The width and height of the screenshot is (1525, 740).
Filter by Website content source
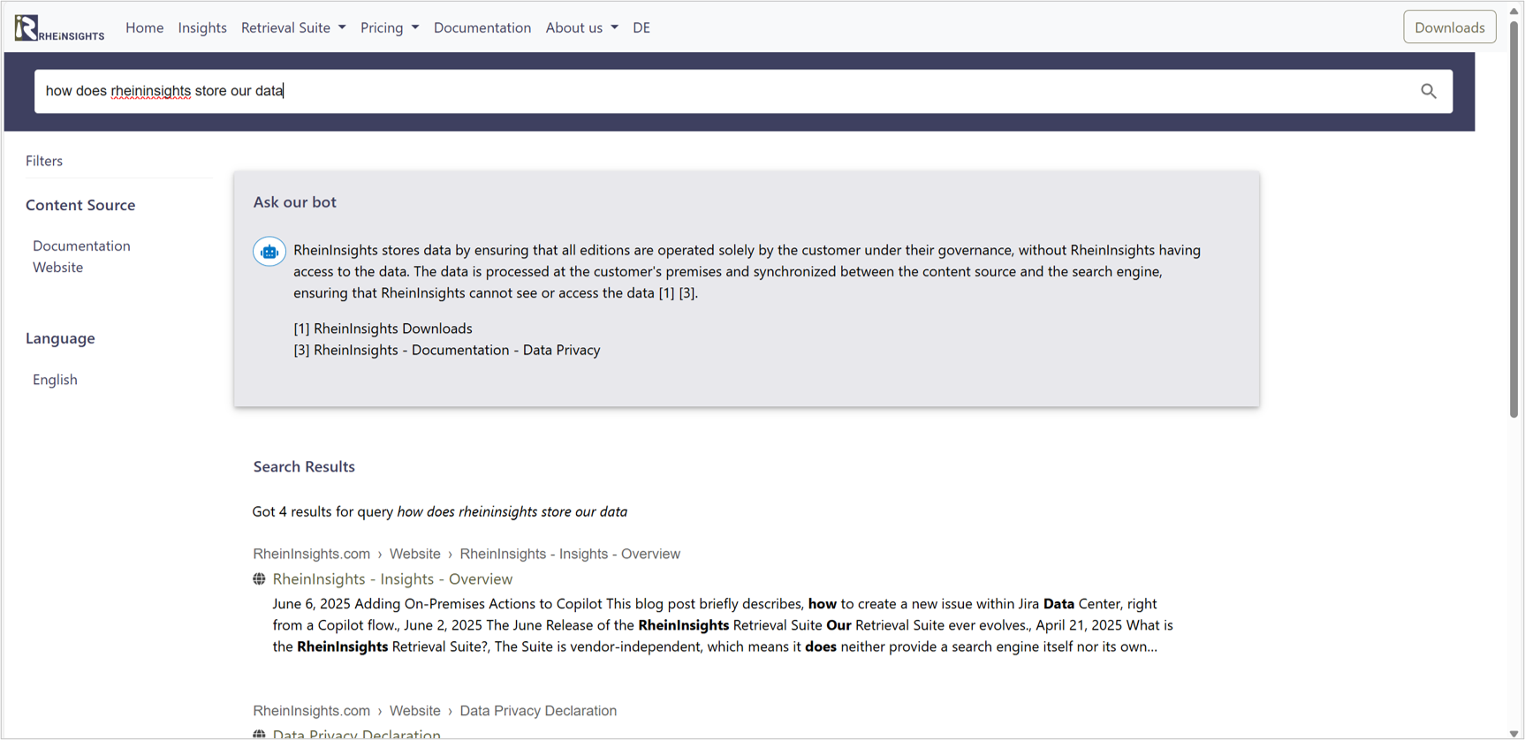58,268
